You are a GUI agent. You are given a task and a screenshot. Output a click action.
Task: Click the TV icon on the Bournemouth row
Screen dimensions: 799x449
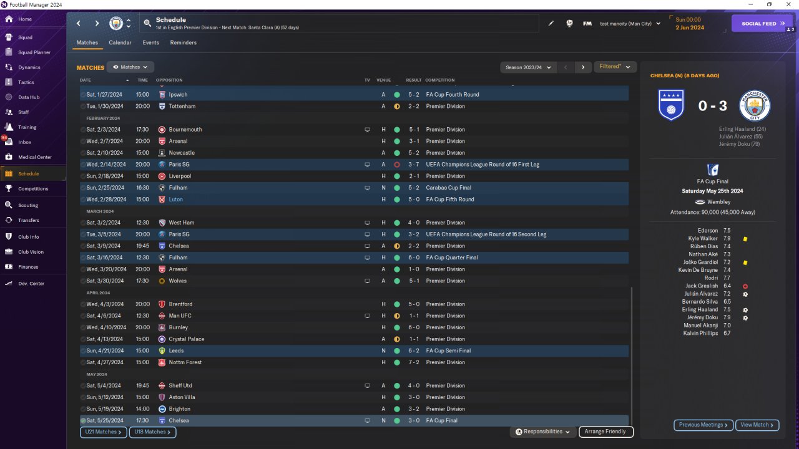[x=368, y=130]
